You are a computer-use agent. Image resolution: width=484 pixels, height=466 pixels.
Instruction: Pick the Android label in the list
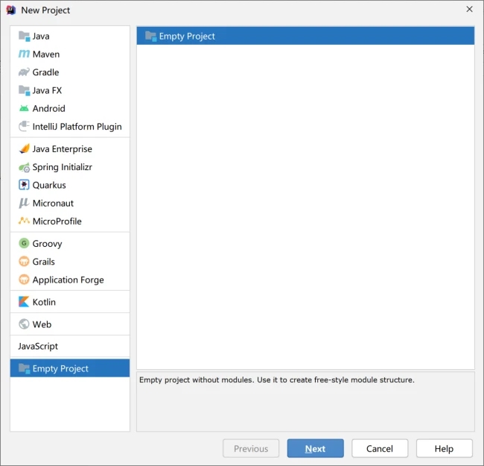click(x=49, y=108)
